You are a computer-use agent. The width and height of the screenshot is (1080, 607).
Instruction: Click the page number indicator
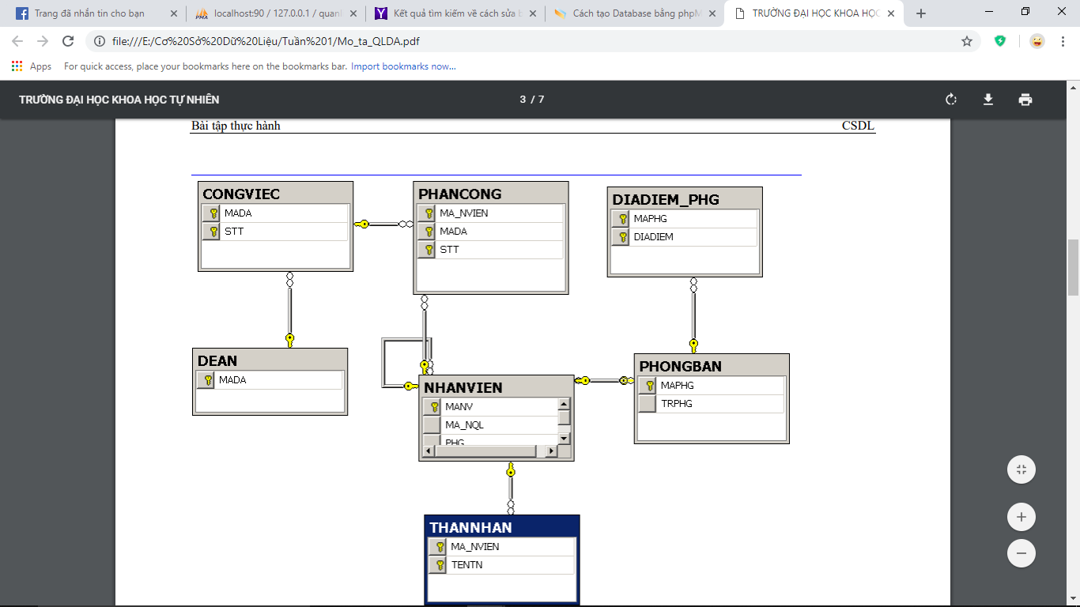(531, 100)
